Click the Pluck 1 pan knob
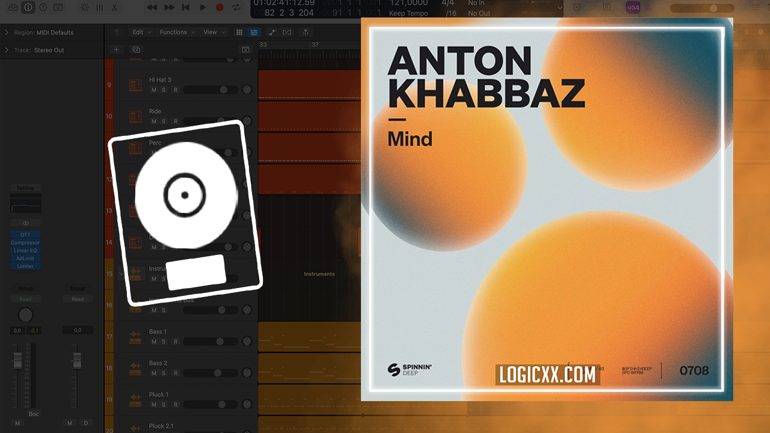The height and width of the screenshot is (433, 770). coord(247,404)
